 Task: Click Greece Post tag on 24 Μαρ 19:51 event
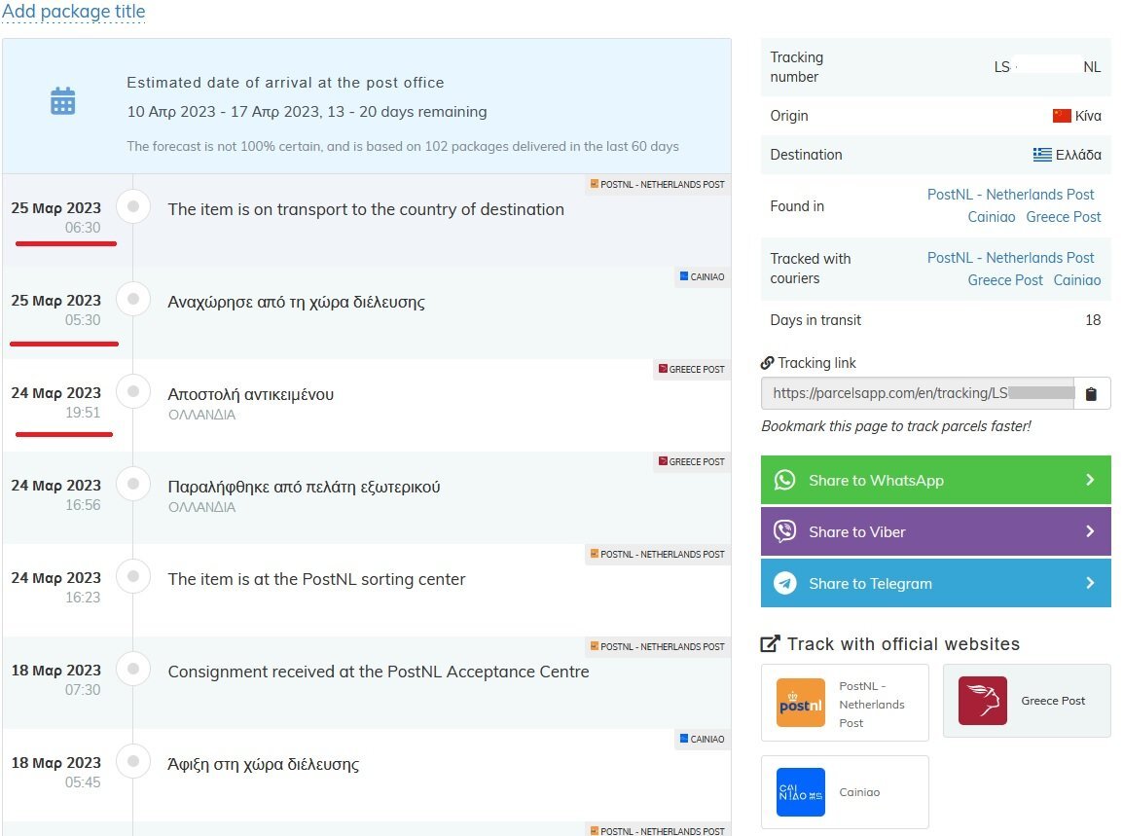691,369
